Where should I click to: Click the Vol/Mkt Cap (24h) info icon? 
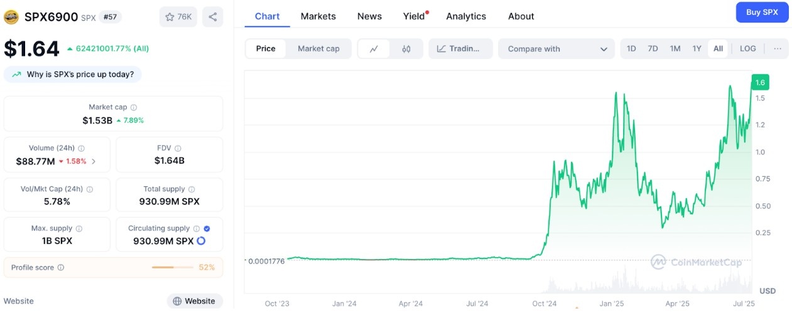90,189
